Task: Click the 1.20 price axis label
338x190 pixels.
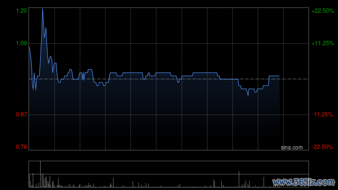Action: click(22, 11)
